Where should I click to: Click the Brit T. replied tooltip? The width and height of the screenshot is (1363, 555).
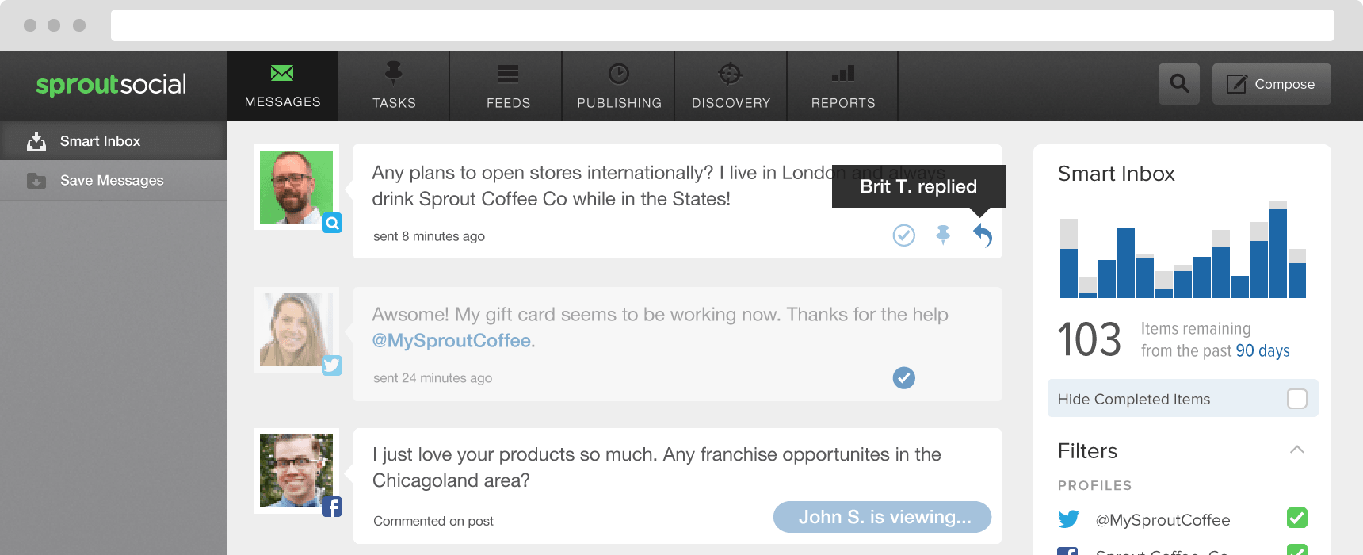pos(919,186)
